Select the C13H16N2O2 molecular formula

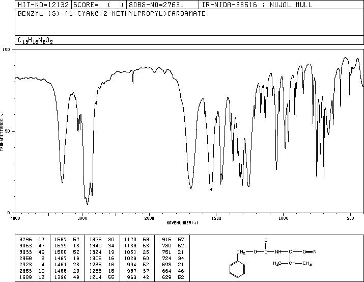pyautogui.click(x=35, y=40)
